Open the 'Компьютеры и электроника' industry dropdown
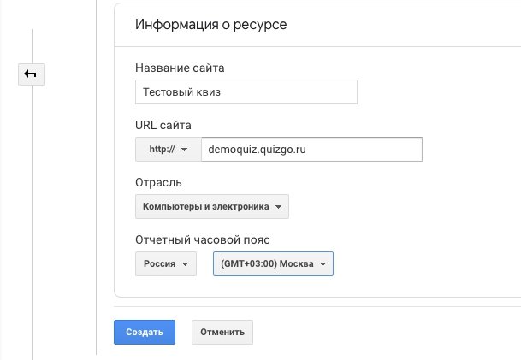This screenshot has width=521, height=360. [x=212, y=207]
